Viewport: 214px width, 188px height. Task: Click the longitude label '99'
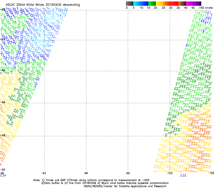coord(128,173)
